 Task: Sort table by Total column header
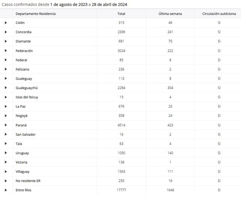click(121, 14)
